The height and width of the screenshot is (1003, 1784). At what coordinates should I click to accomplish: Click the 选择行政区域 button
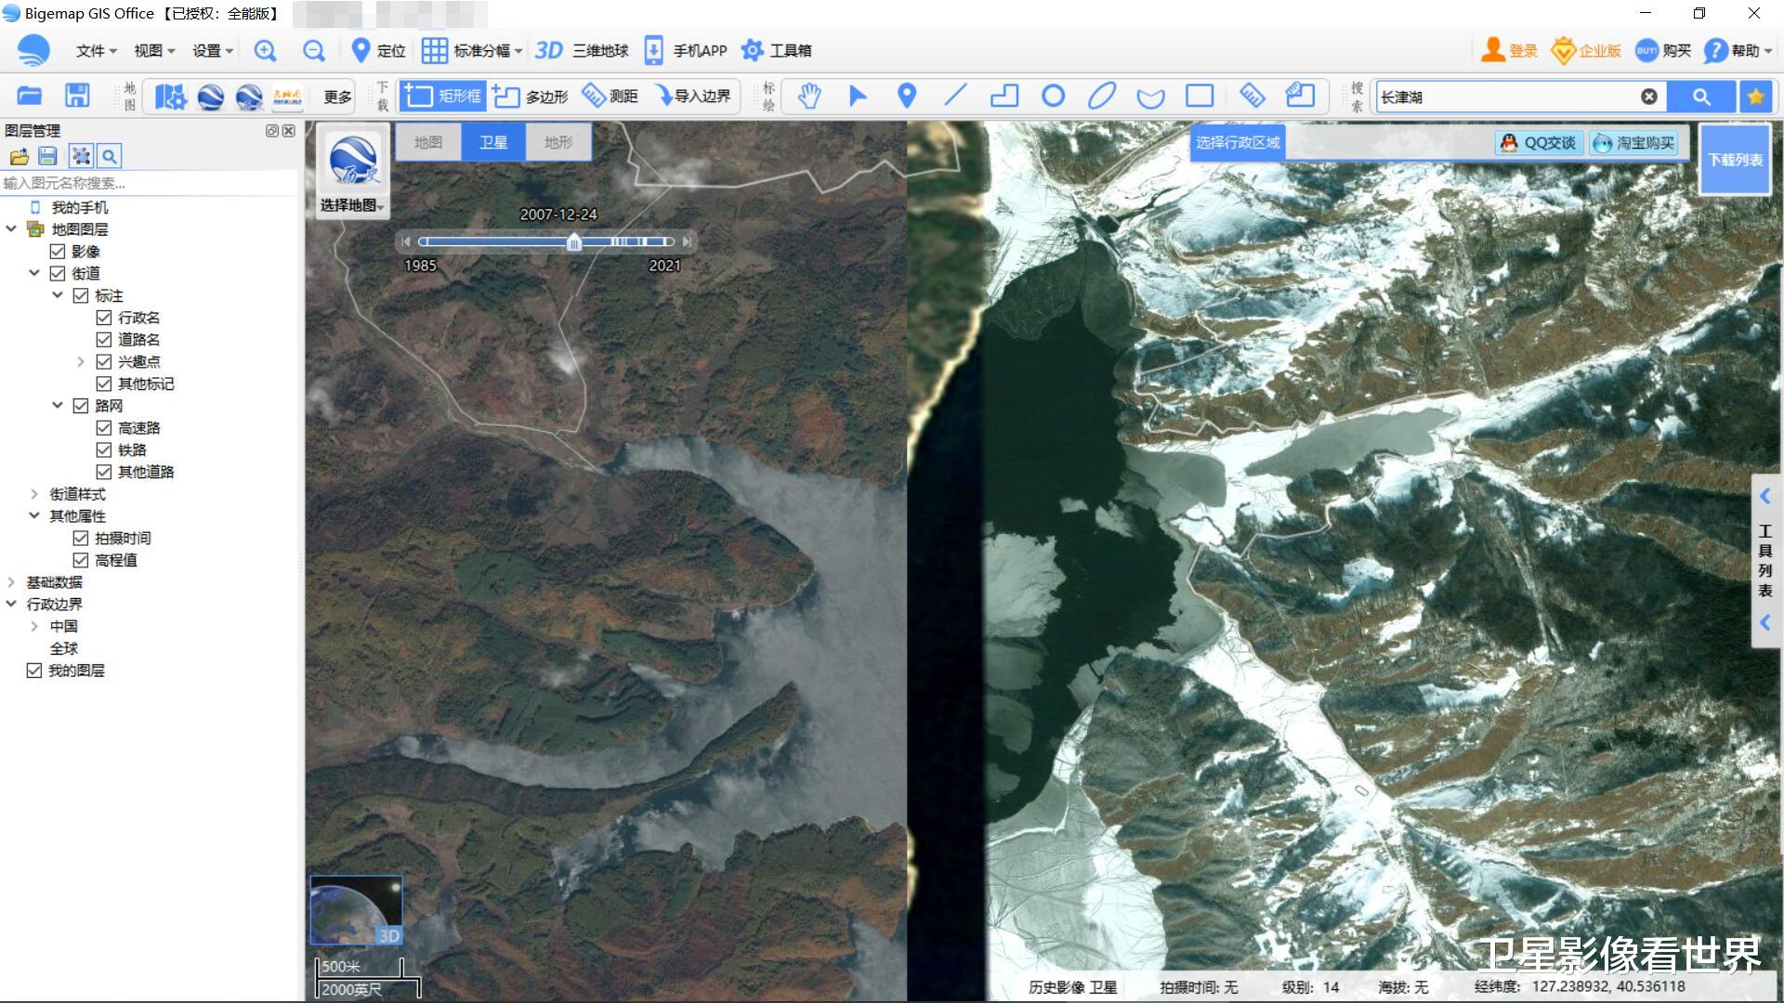click(x=1237, y=142)
